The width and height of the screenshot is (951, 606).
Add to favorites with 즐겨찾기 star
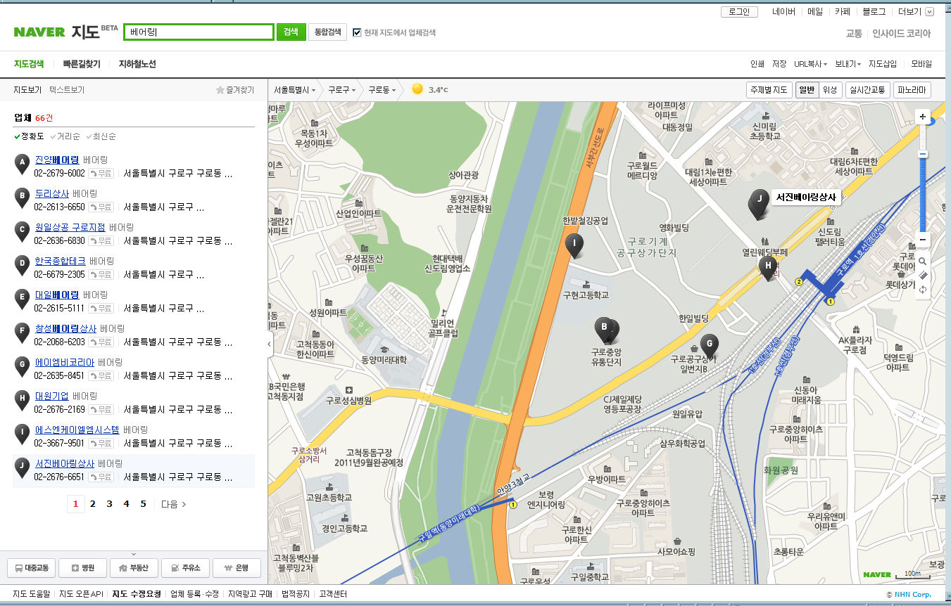click(235, 90)
